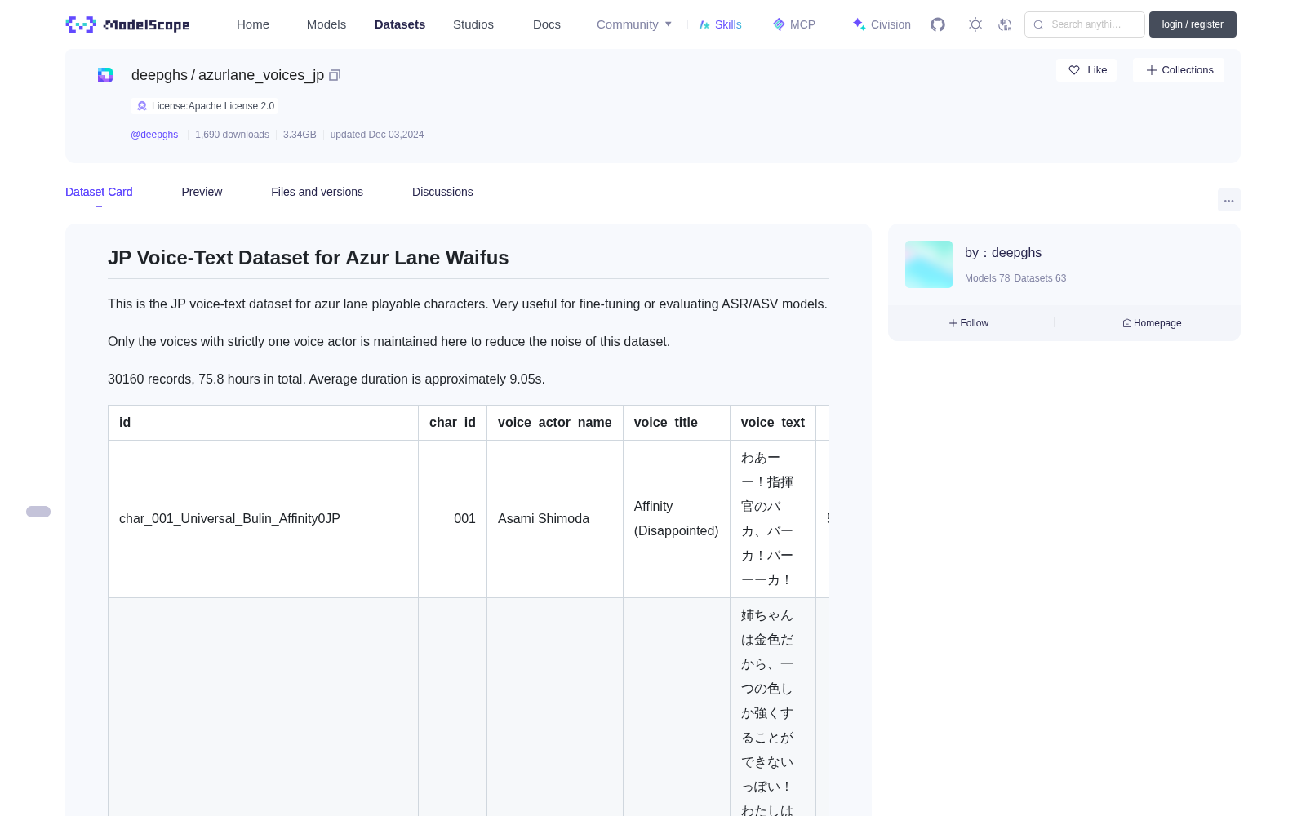Click the deepghs gradient avatar thumbnail
Screen dimensions: 1306x816
929,264
